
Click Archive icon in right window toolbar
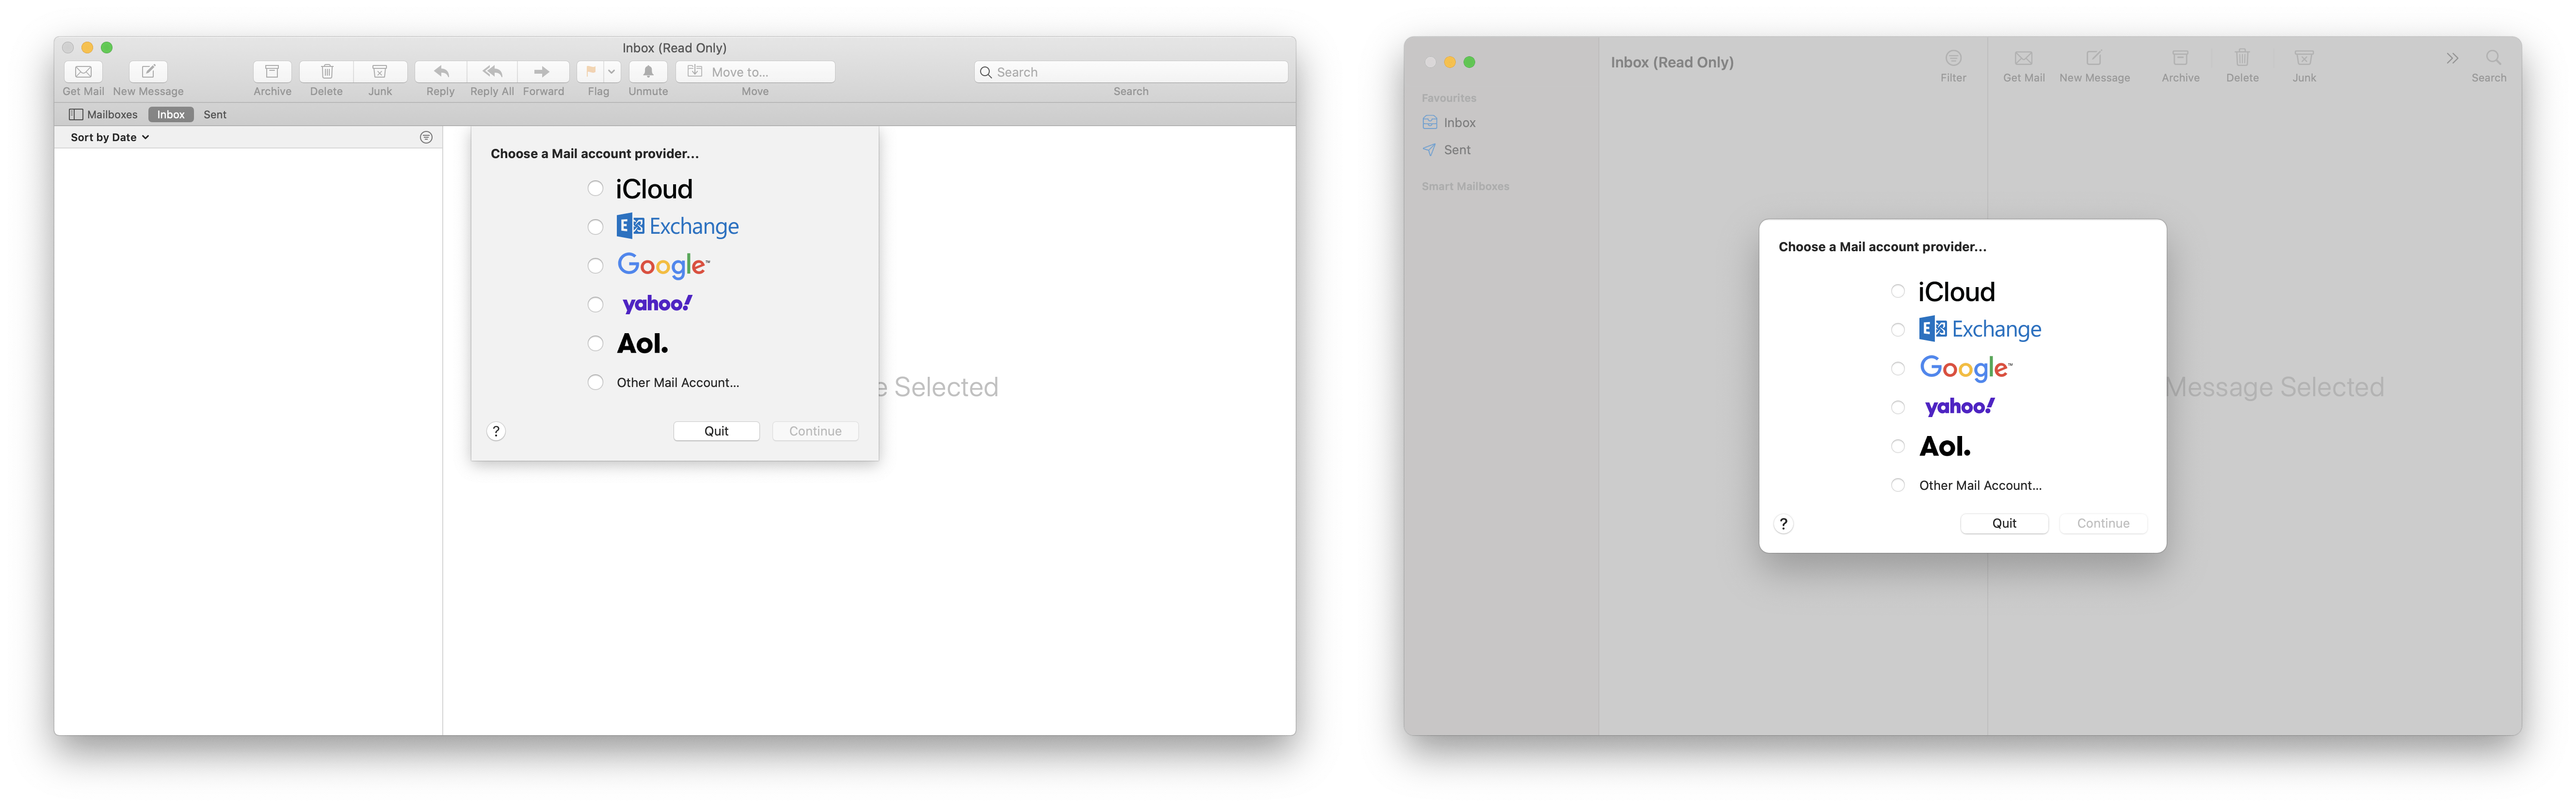coord(2180,58)
